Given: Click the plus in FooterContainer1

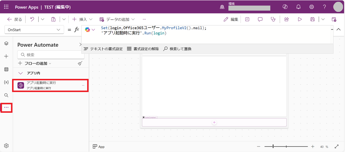Looking at the screenshot, I should (214, 122).
